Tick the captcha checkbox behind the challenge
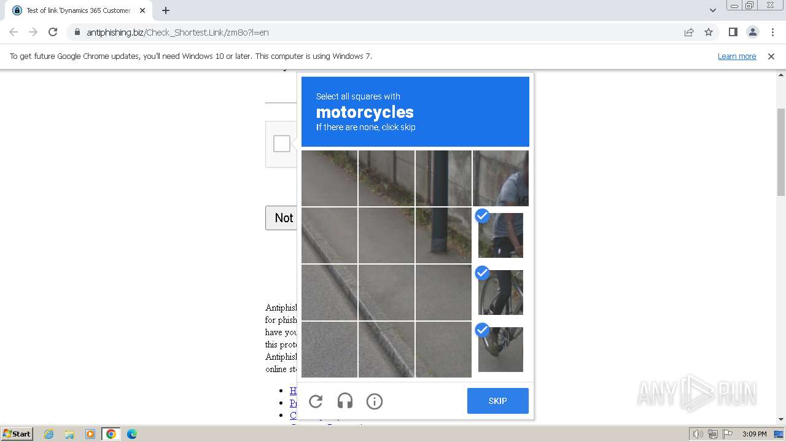 282,144
